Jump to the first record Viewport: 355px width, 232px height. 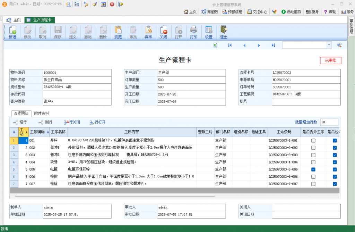tap(230, 45)
